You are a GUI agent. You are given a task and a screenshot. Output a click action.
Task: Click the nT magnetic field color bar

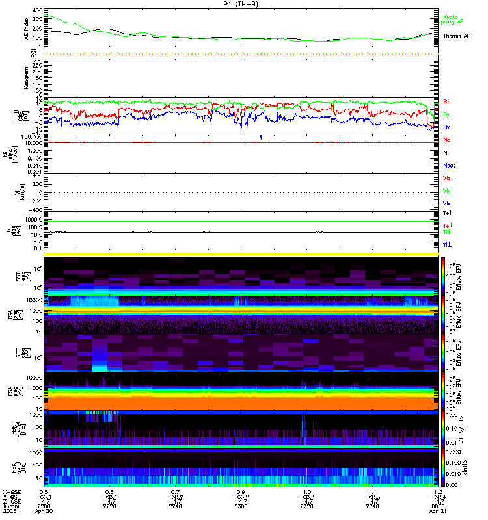(443, 468)
